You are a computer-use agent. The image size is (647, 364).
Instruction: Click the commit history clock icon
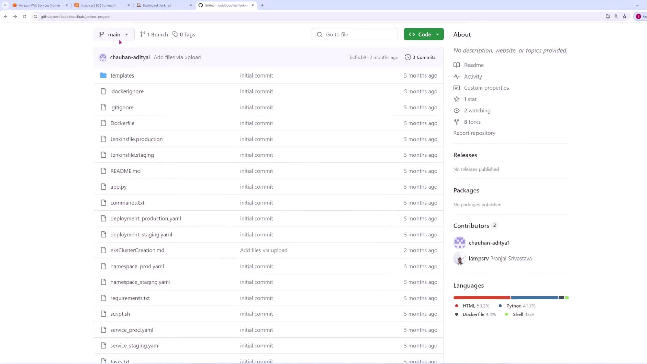pyautogui.click(x=408, y=57)
